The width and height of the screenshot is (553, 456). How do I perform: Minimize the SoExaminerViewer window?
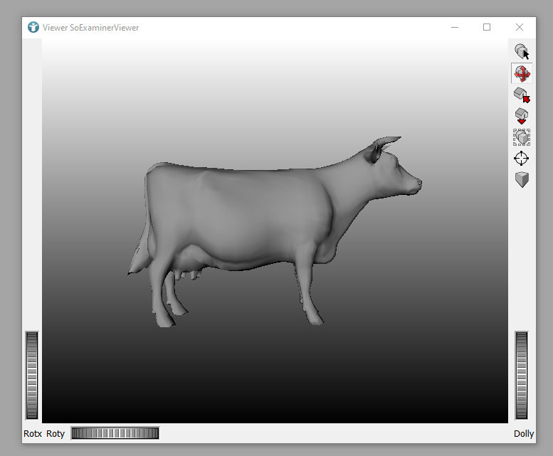454,27
